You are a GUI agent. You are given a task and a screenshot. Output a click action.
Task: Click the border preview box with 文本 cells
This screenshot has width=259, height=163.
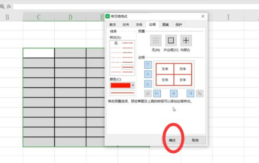point(174,74)
